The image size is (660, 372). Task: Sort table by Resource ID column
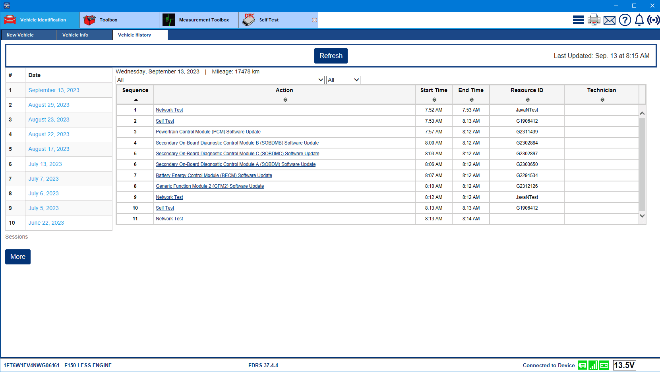(x=527, y=100)
